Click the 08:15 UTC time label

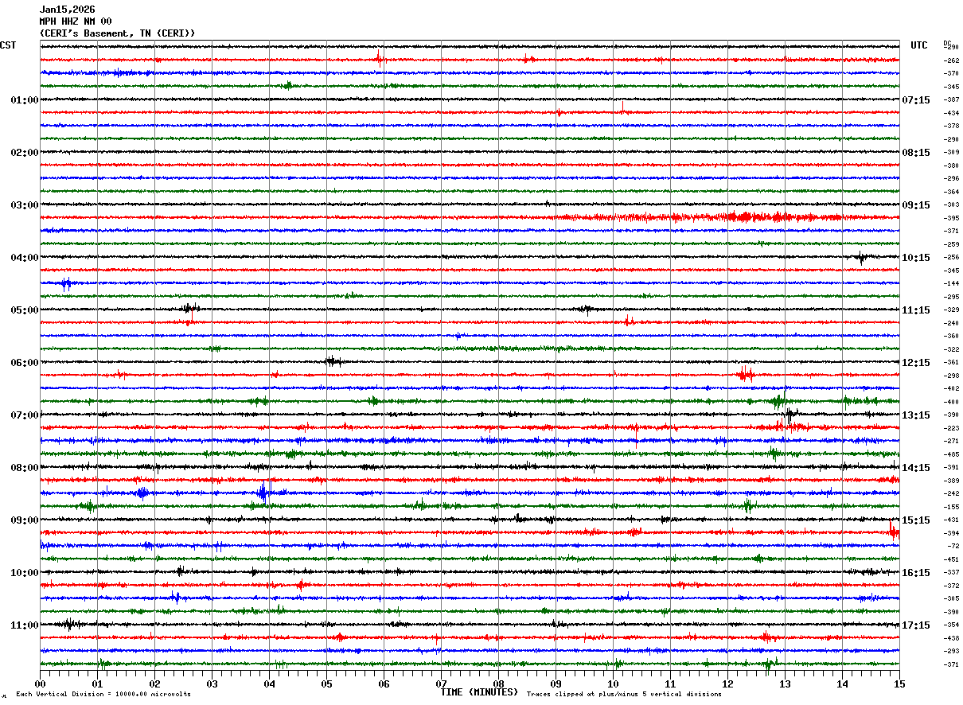pyautogui.click(x=916, y=153)
